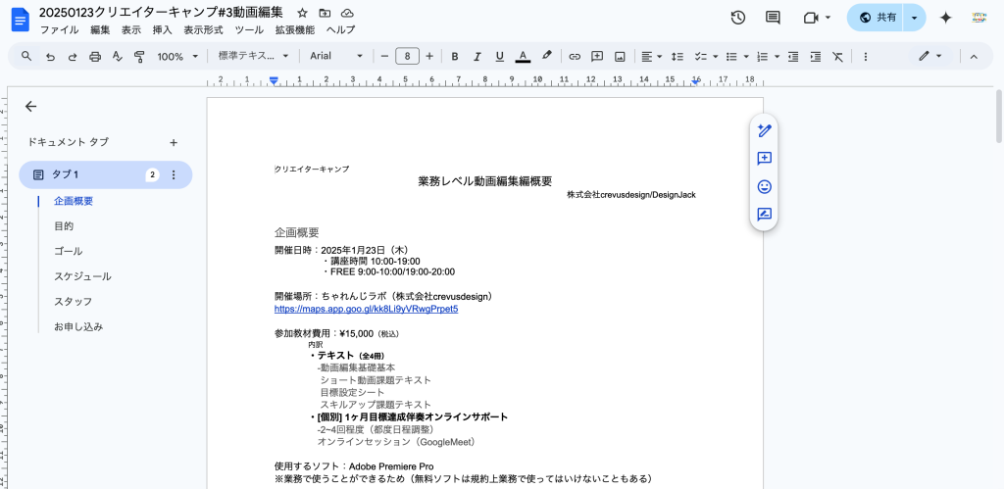Screen dimensions: 1004x489
Task: Open version history clock icon
Action: [x=738, y=18]
